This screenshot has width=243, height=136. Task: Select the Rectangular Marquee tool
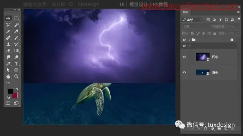(x=16, y=18)
